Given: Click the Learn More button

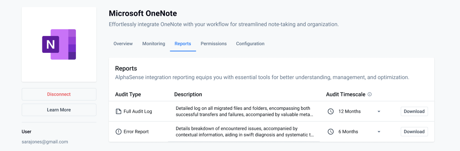Looking at the screenshot, I should pyautogui.click(x=59, y=110).
